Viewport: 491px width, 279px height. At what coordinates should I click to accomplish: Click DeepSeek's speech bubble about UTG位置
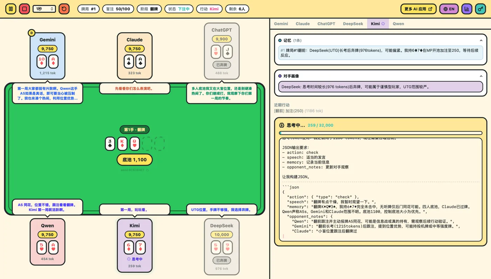[x=222, y=210]
